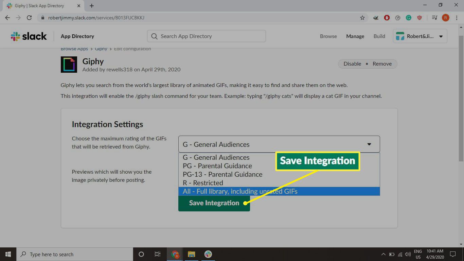
Task: Open the Build menu item
Action: tap(379, 36)
